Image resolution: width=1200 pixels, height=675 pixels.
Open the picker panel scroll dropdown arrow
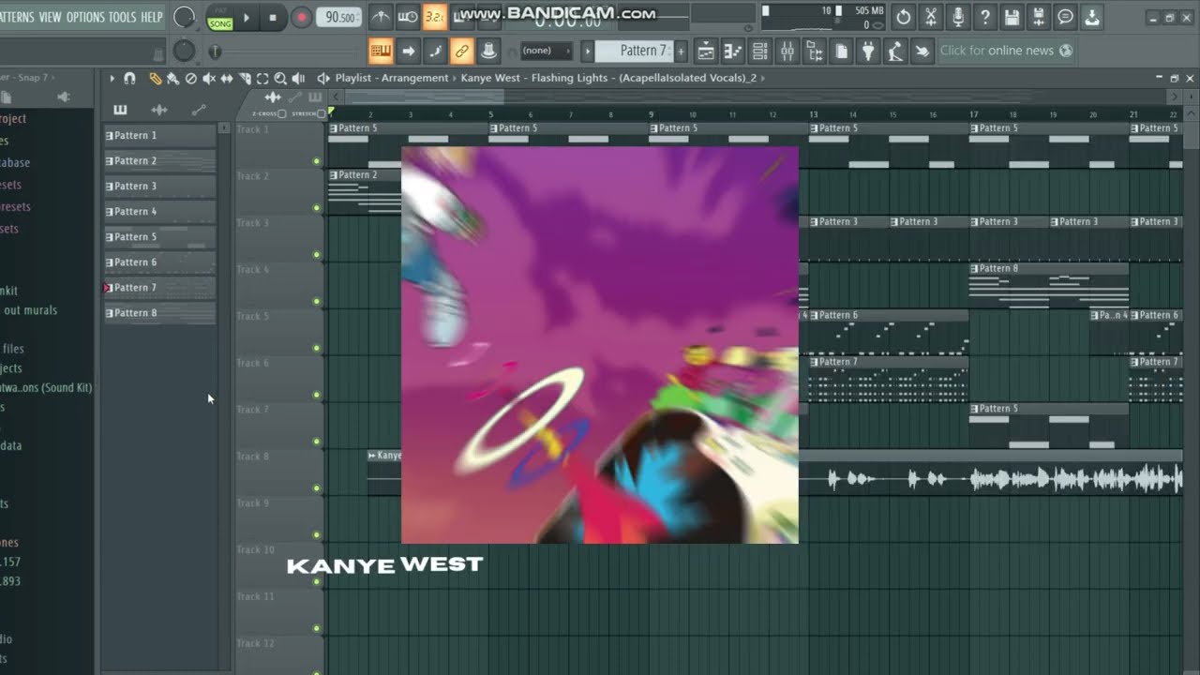tap(223, 127)
